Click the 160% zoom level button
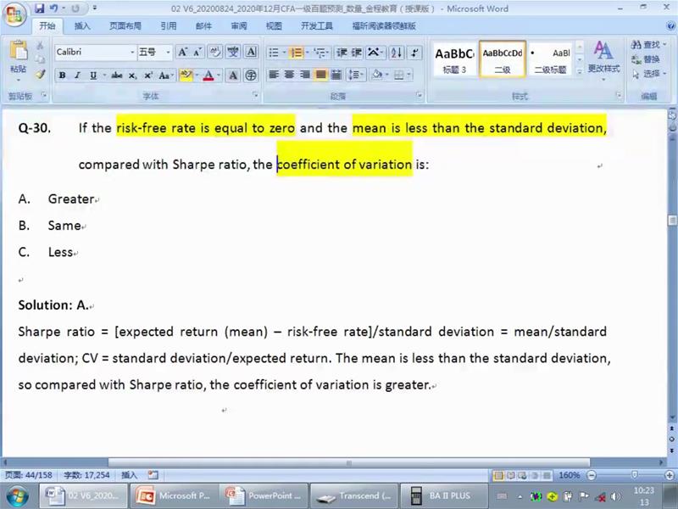 569,475
